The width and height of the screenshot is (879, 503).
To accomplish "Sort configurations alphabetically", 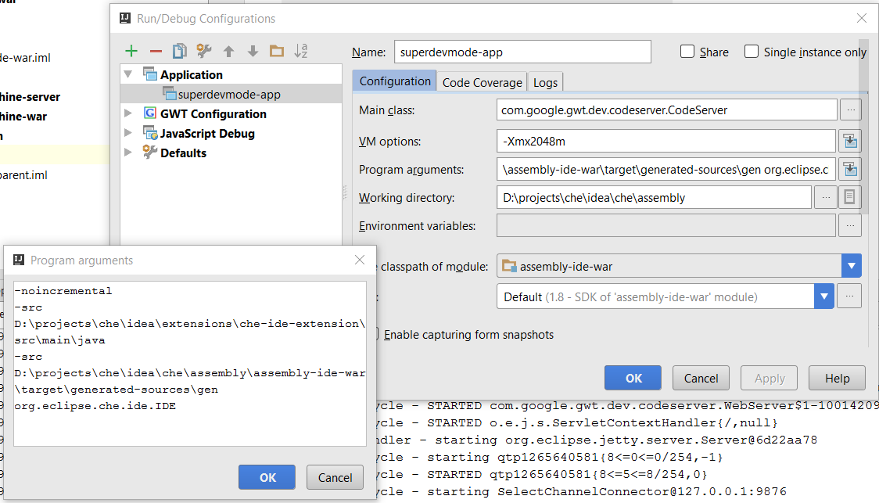I will click(301, 51).
